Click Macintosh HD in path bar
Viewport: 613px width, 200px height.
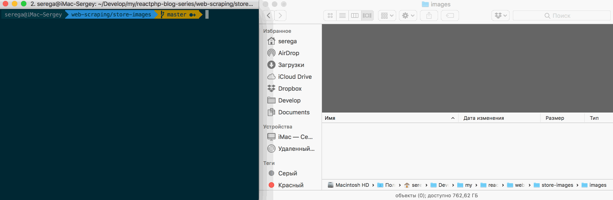[348, 185]
